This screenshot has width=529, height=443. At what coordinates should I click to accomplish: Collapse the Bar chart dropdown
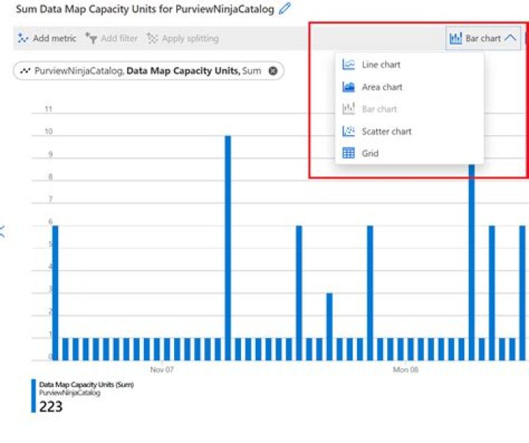[x=483, y=38]
